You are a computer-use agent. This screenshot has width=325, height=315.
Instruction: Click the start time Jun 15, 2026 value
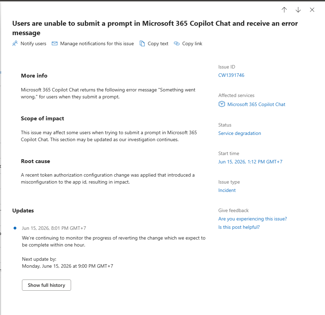250,162
